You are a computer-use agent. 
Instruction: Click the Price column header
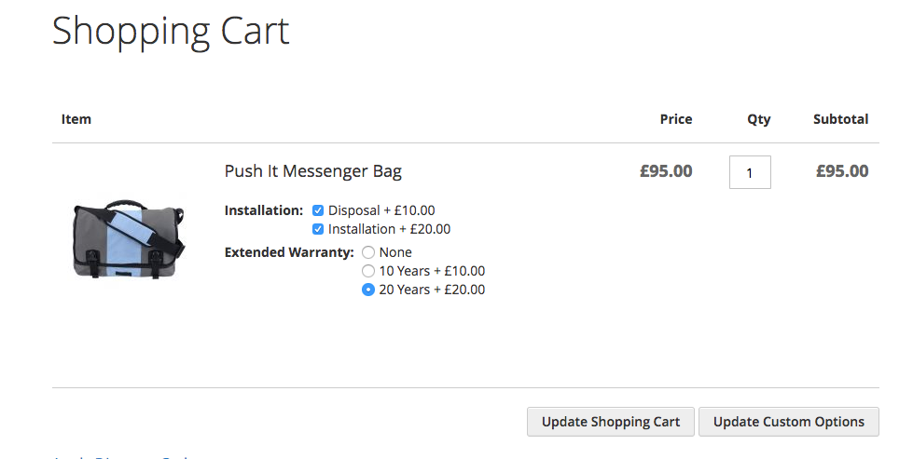coord(675,119)
